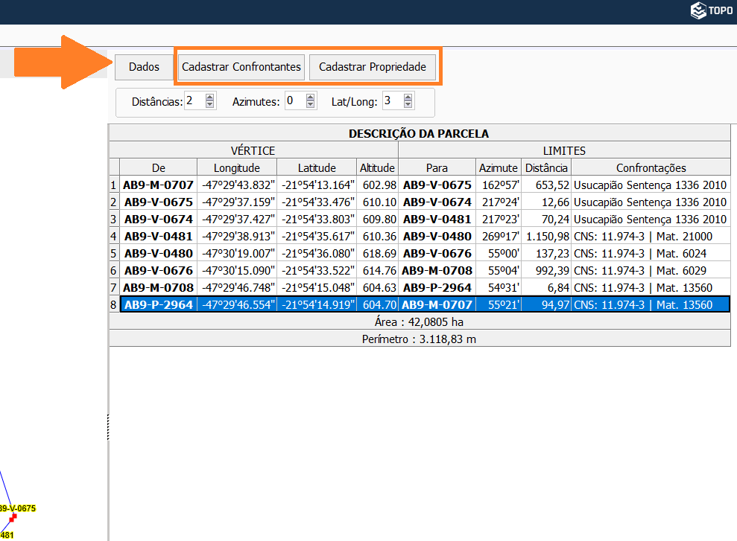Decrease Lat/Long decimal places
737x541 pixels.
pyautogui.click(x=408, y=105)
